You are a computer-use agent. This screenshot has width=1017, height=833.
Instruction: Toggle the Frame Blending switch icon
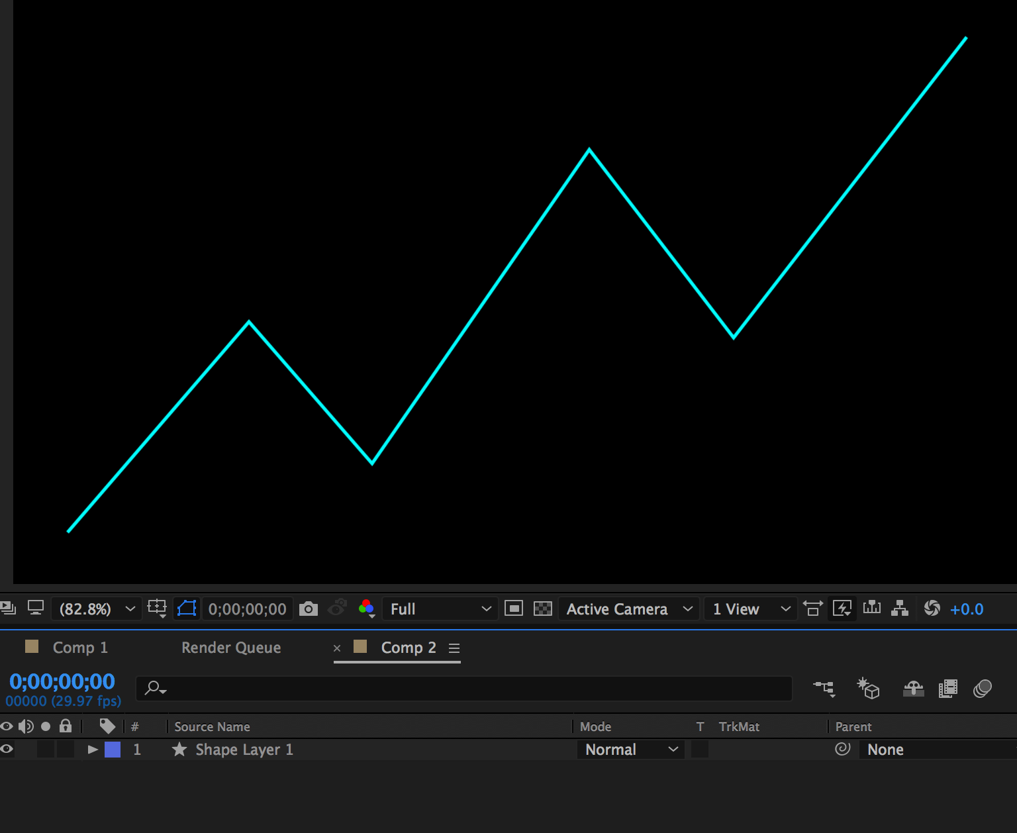pos(948,689)
